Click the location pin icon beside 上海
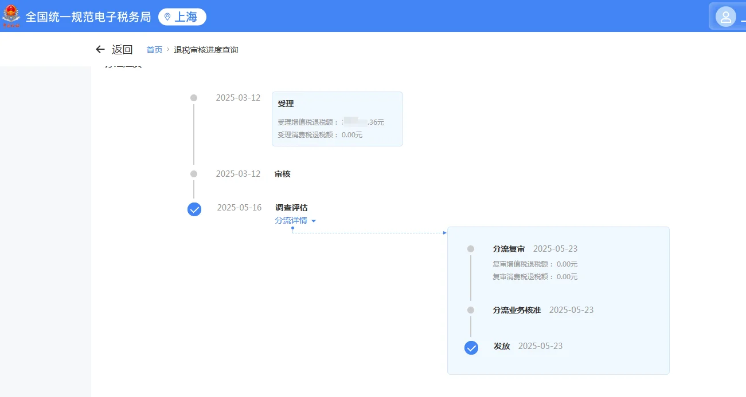The image size is (746, 397). pyautogui.click(x=167, y=16)
